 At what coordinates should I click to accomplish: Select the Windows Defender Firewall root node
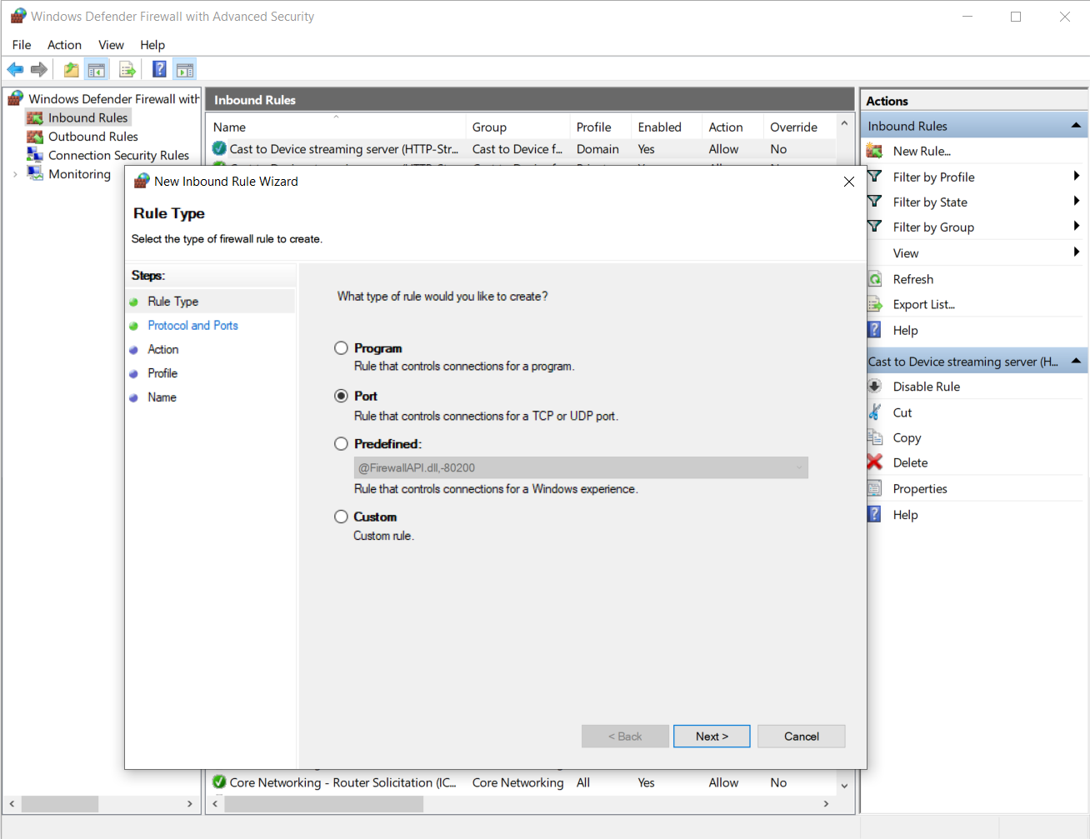113,99
